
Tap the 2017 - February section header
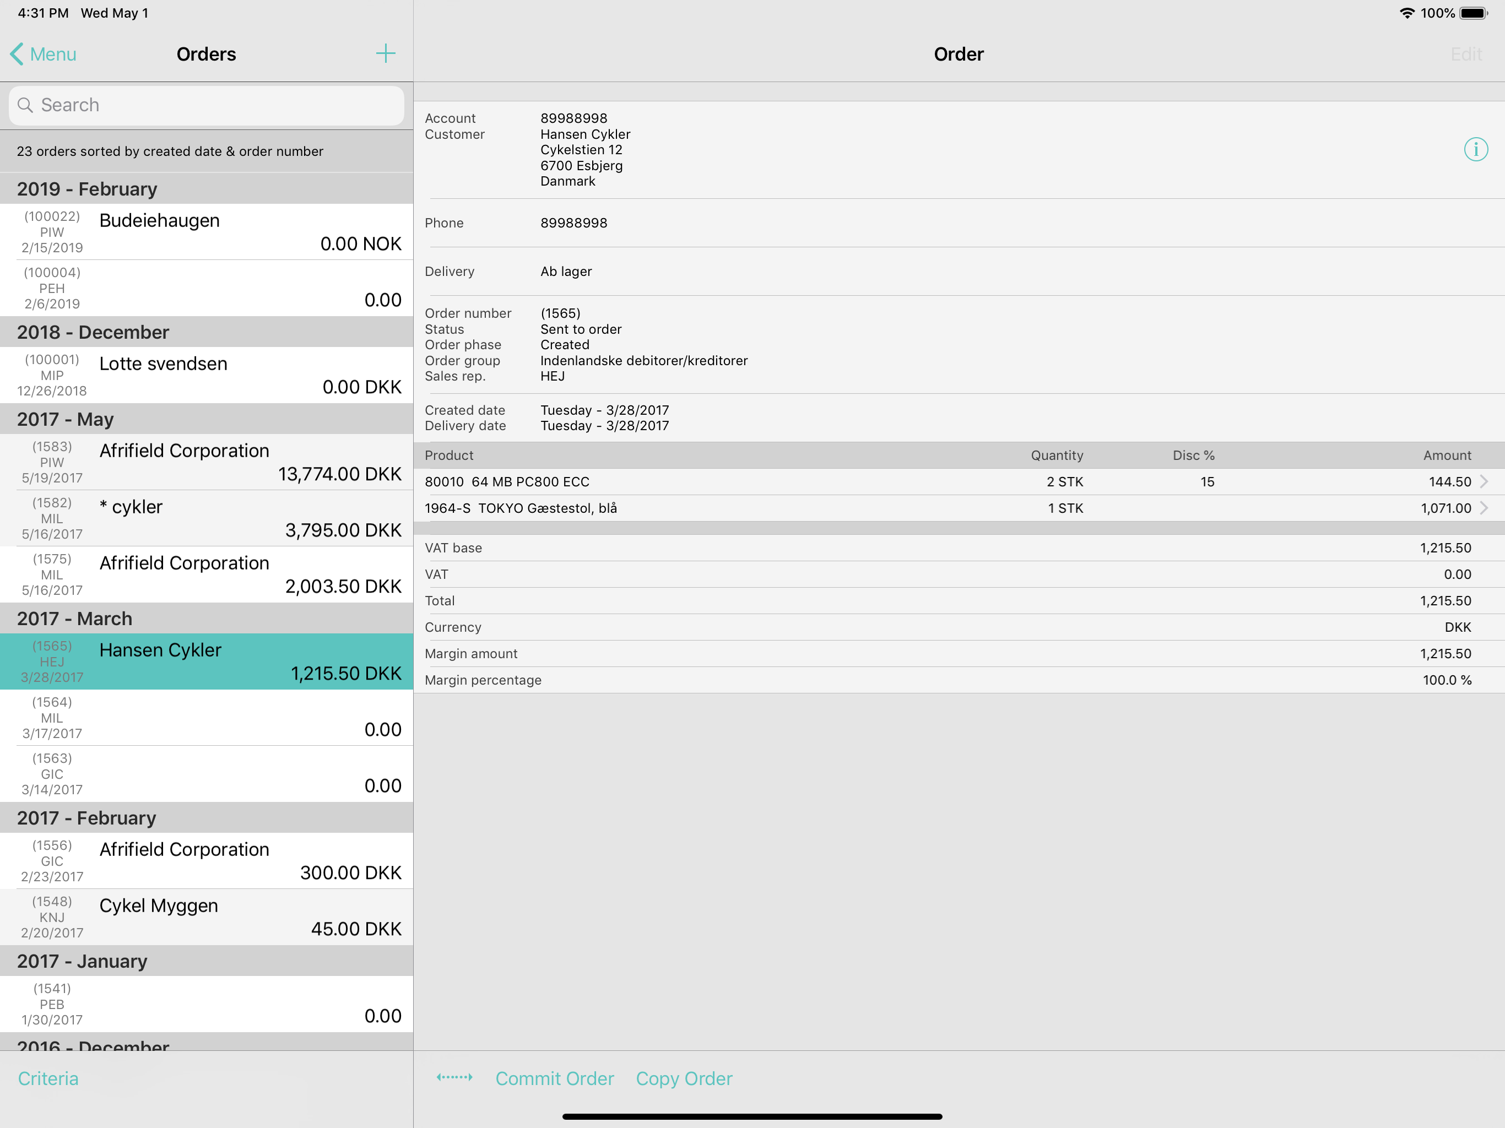pos(206,818)
